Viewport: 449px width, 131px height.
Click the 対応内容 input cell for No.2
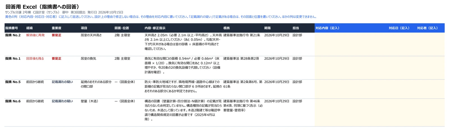point(351,44)
